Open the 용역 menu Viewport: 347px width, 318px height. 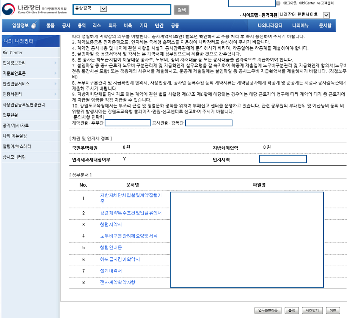[x=82, y=25]
